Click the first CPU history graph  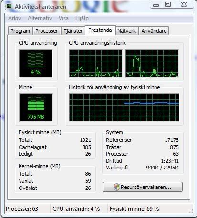tap(95, 63)
